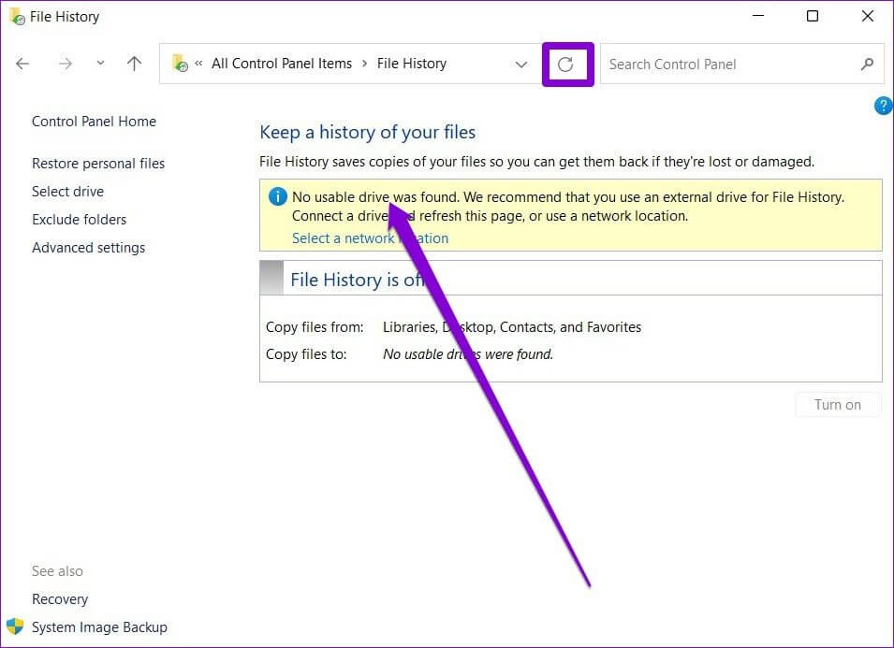Viewport: 894px width, 648px height.
Task: Select the File History breadcrumb
Action: coord(412,64)
